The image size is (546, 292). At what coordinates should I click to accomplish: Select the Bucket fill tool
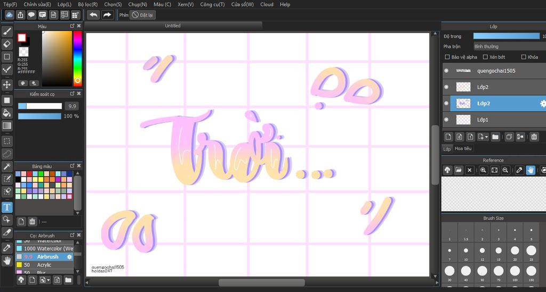coord(7,113)
